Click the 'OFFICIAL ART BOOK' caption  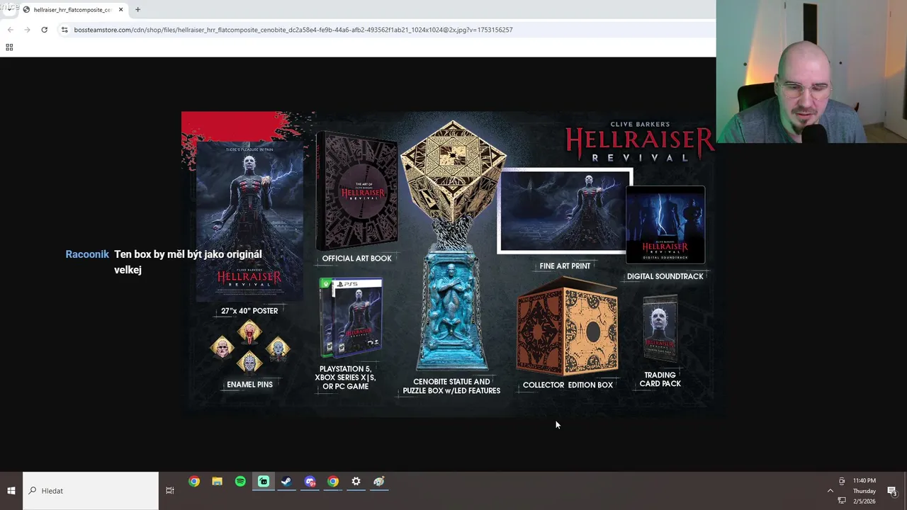tap(356, 259)
